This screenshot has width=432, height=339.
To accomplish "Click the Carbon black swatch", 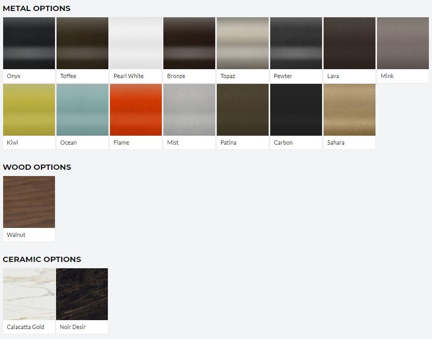I will (296, 110).
